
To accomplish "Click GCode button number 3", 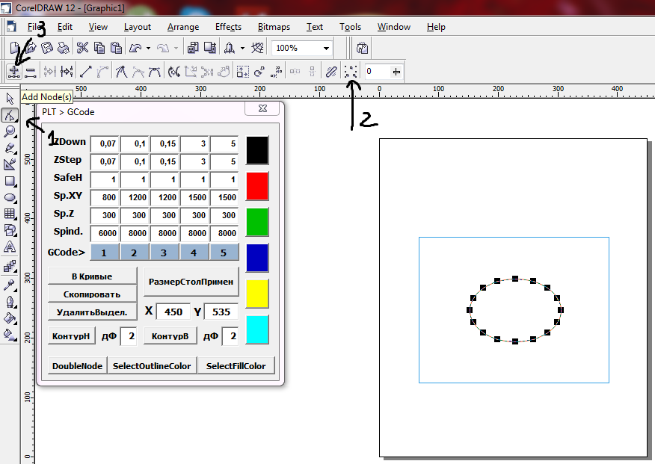I will 164,253.
